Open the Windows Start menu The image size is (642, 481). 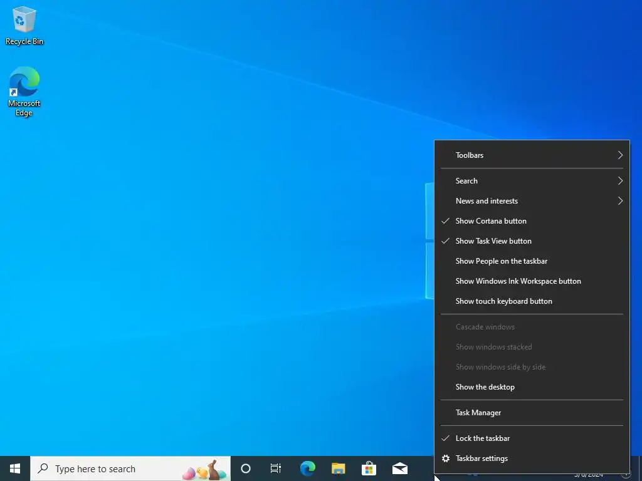[15, 468]
